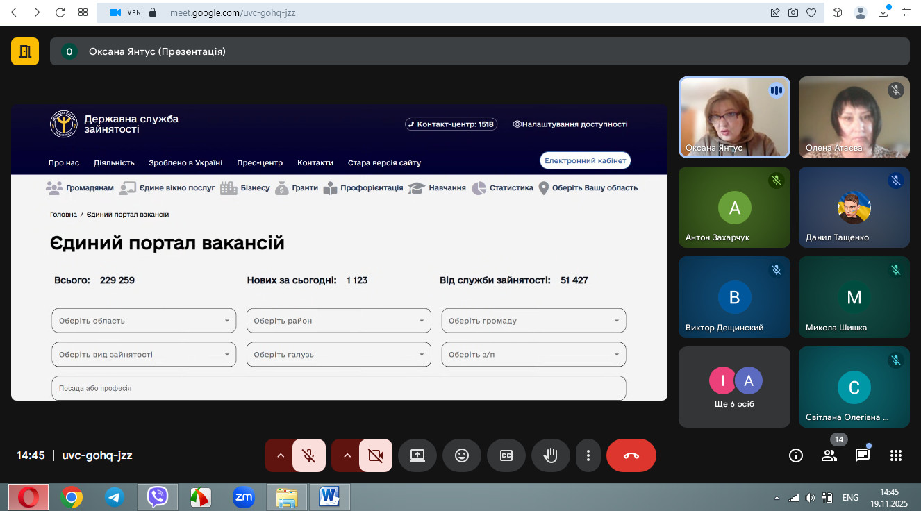Show the participants list icon
Viewport: 921px width, 511px height.
(829, 455)
